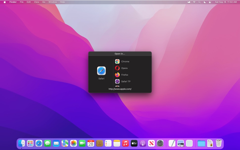Open Control Center in menu bar

pos(210,2)
